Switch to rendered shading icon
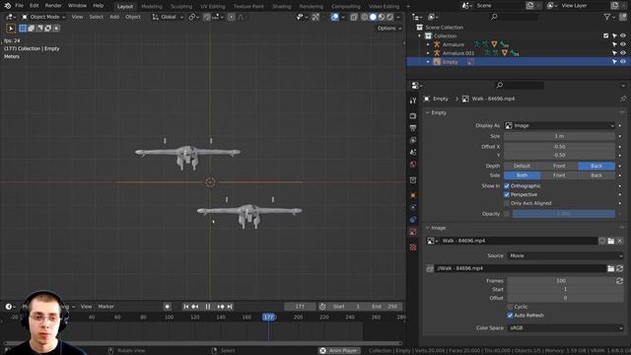631x355 pixels. click(390, 17)
